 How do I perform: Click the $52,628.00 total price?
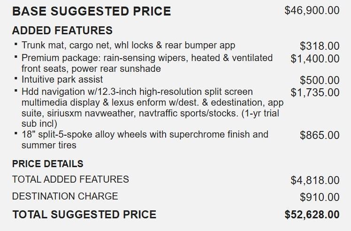[x=312, y=215]
